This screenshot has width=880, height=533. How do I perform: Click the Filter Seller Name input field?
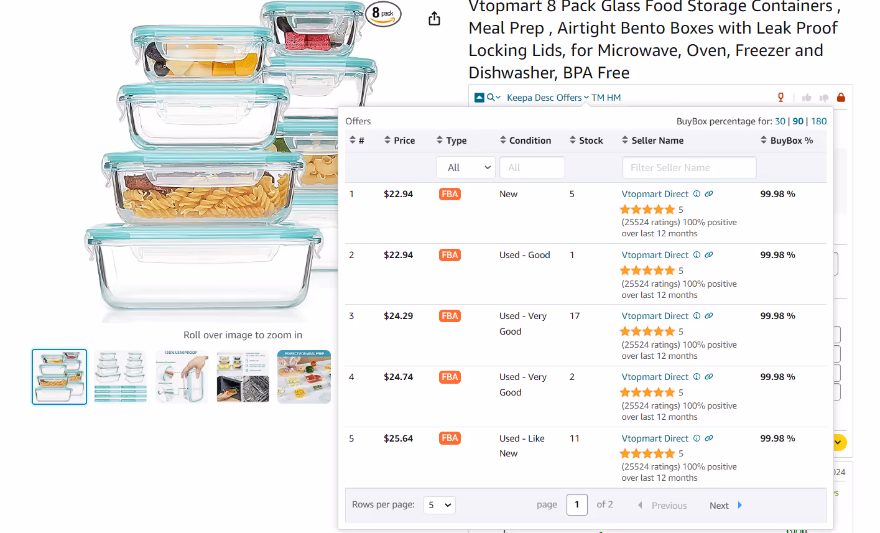tap(689, 168)
